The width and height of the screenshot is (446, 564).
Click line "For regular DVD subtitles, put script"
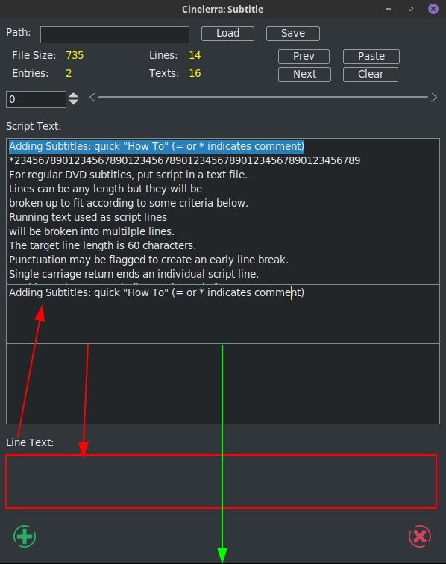point(128,175)
